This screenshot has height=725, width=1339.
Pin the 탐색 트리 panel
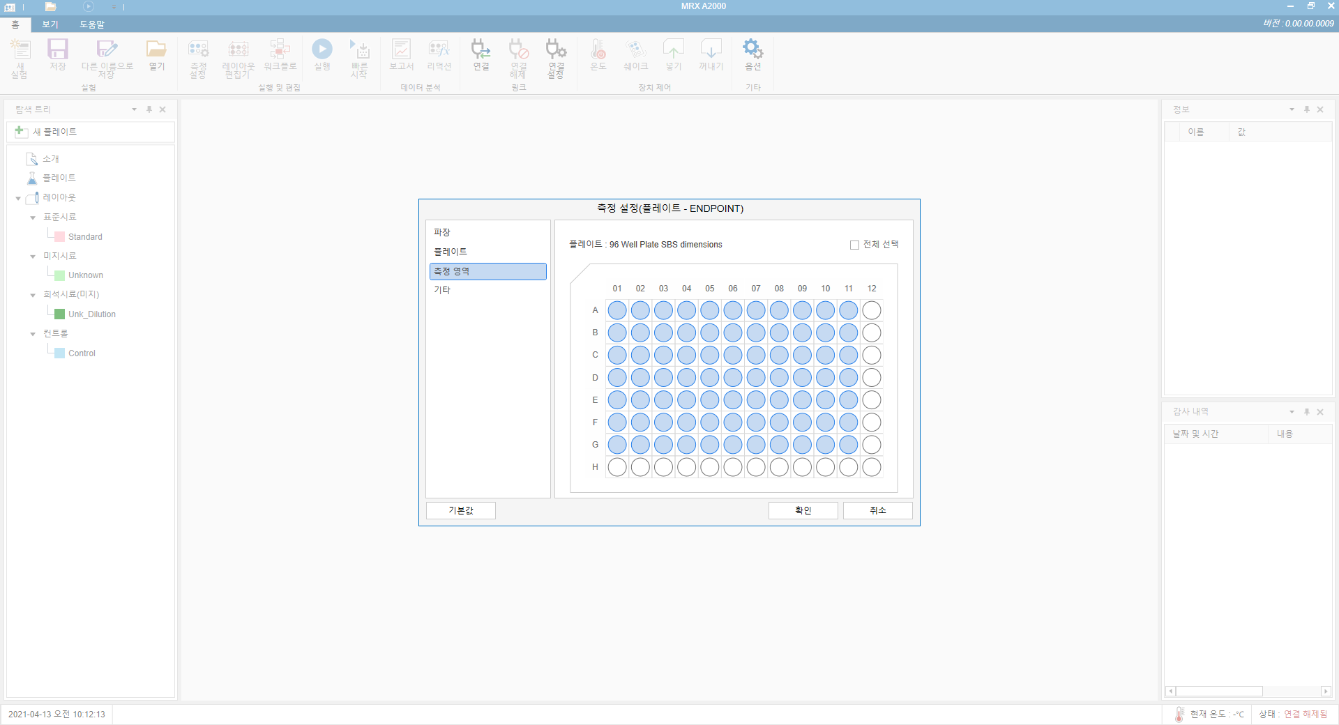149,109
